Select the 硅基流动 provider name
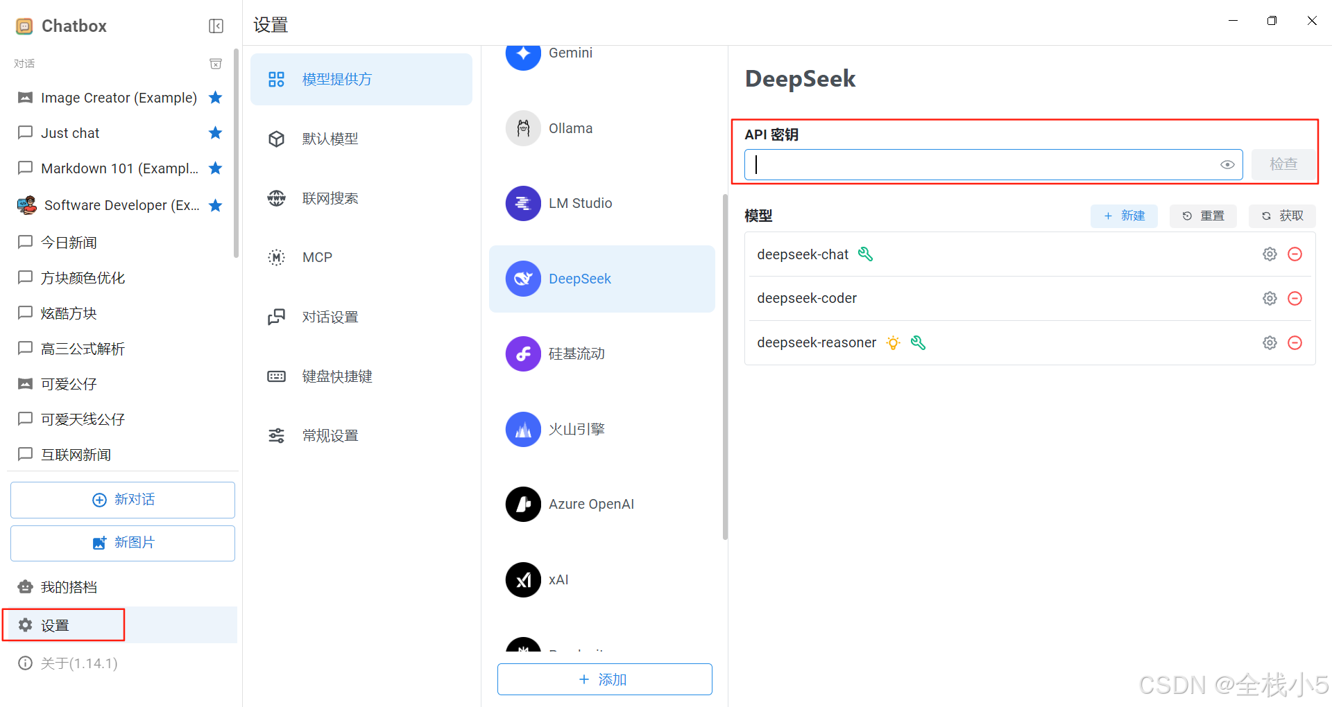The image size is (1332, 707). pos(577,353)
